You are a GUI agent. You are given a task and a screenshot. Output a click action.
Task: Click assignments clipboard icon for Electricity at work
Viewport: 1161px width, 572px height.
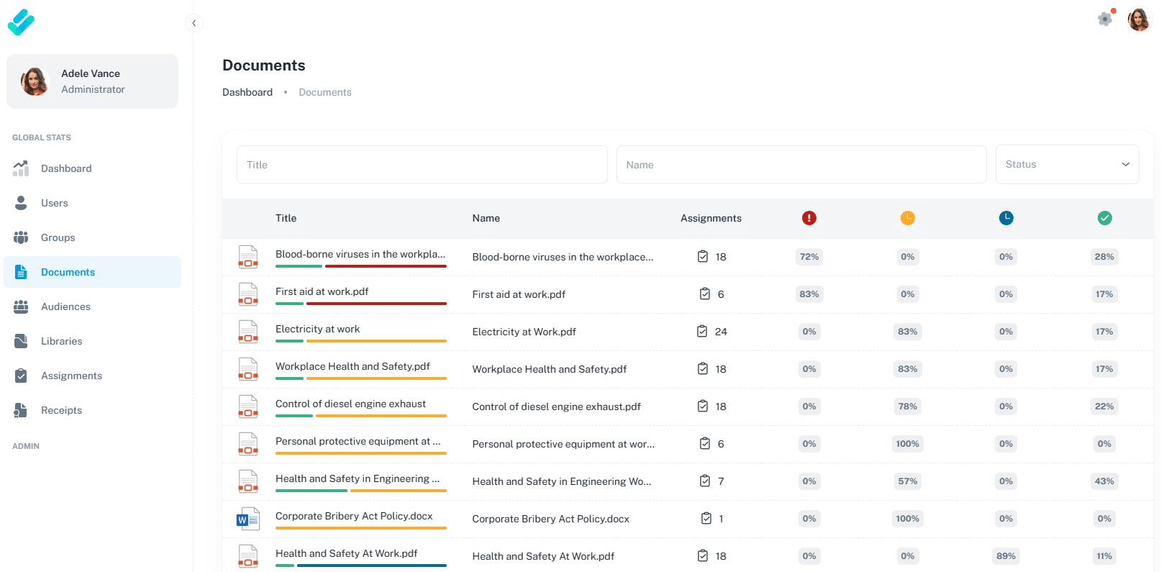[702, 332]
